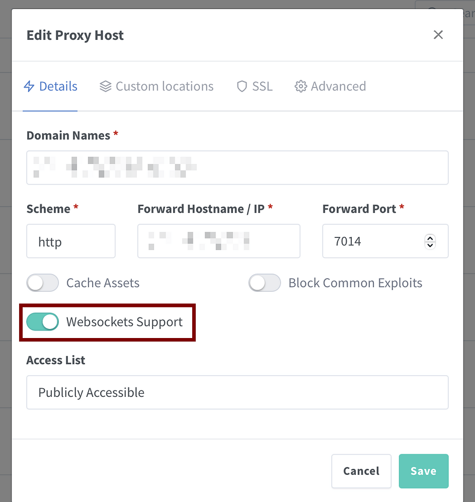Image resolution: width=475 pixels, height=502 pixels.
Task: Disable Websockets Support
Action: [x=43, y=322]
